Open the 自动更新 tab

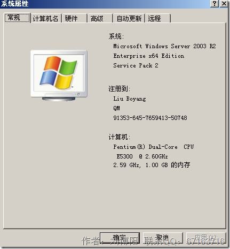pos(129,18)
